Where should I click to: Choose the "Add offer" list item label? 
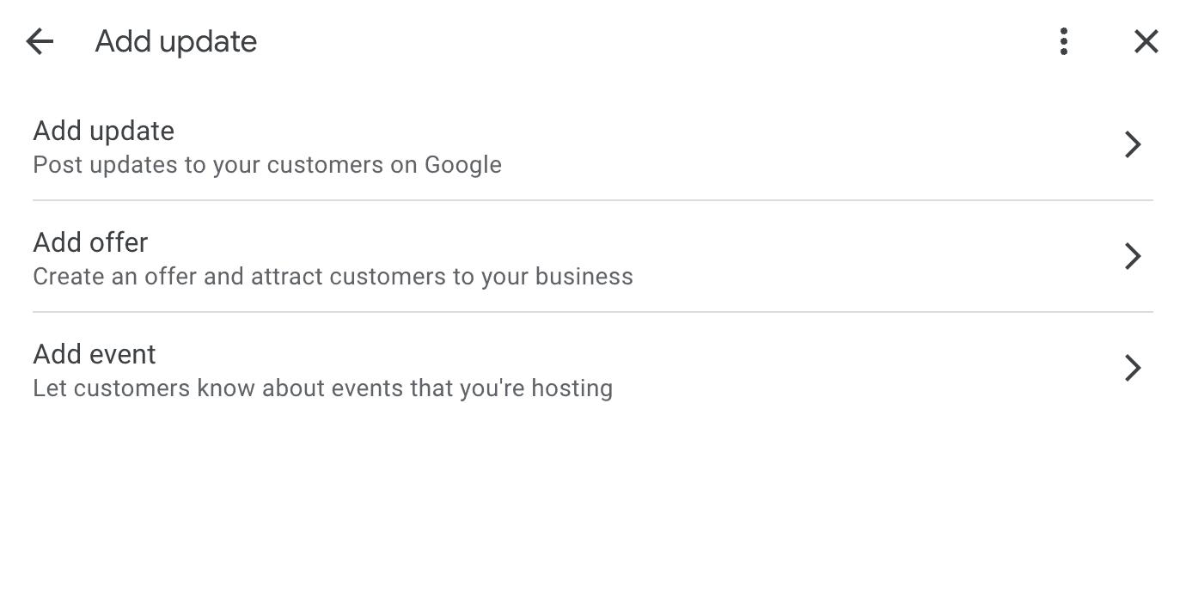pyautogui.click(x=90, y=242)
